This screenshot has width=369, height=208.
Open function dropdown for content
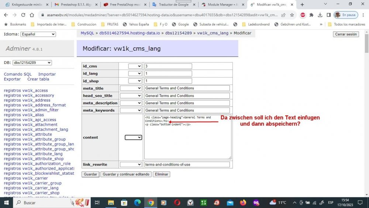coord(134,137)
